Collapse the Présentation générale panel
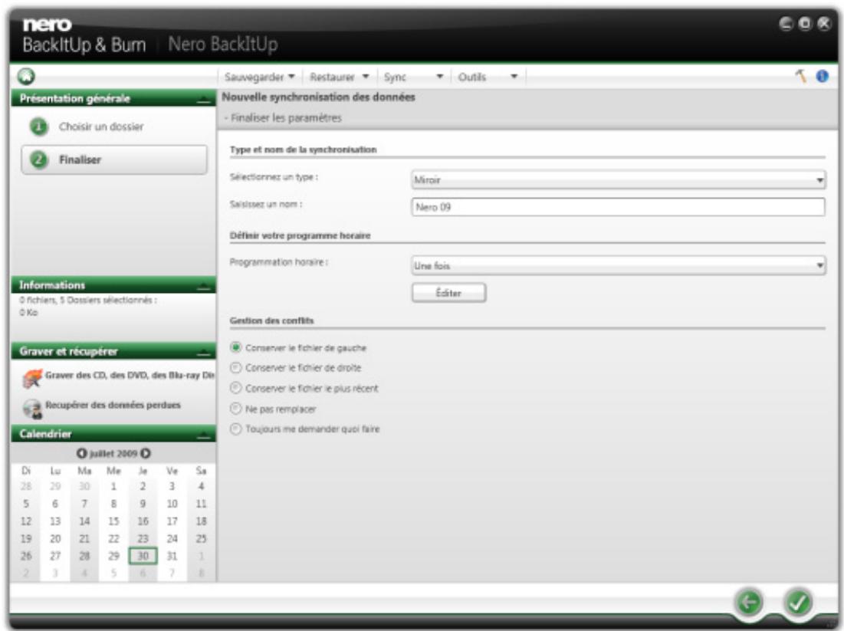The height and width of the screenshot is (631, 844). click(x=203, y=99)
